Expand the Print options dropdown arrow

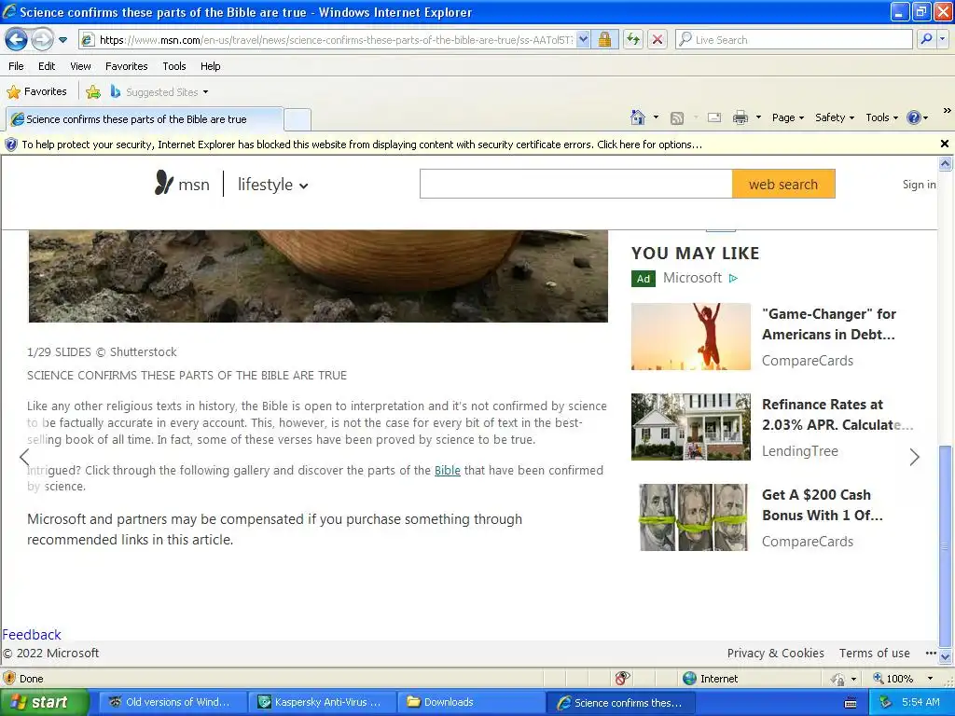coord(758,117)
